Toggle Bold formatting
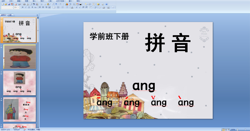The width and height of the screenshot is (250, 131). point(22,7)
